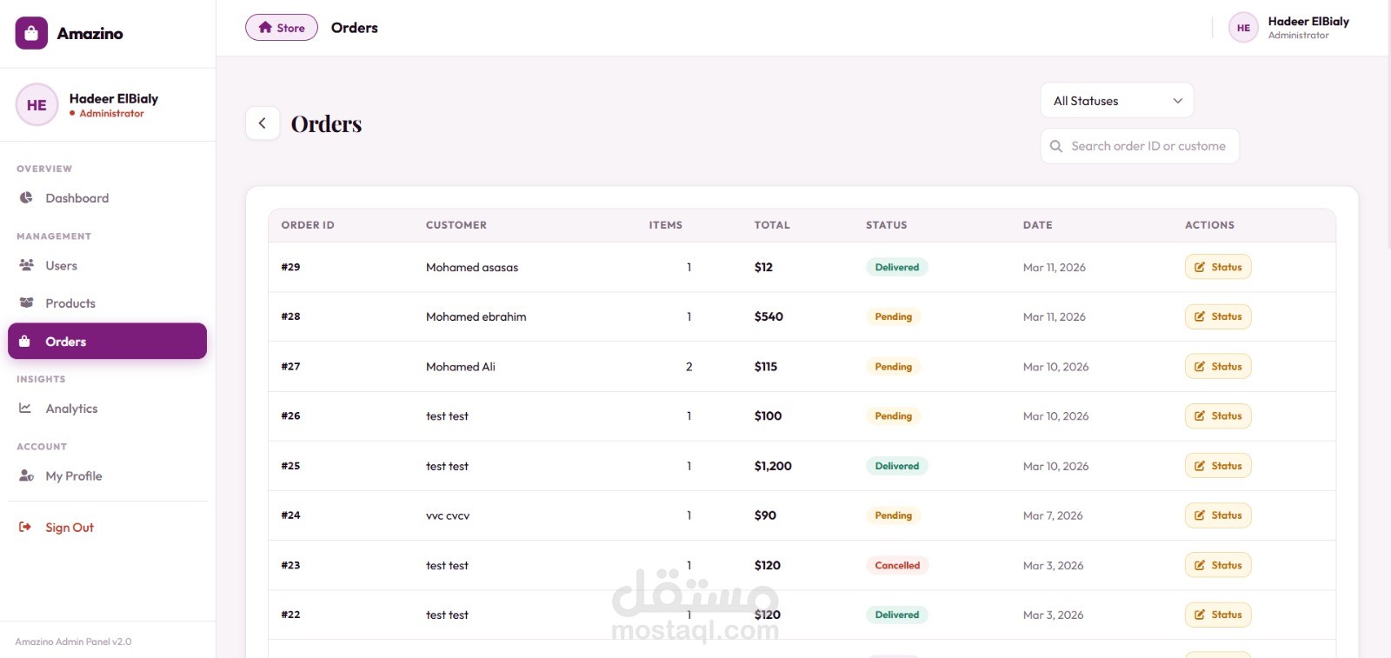Click the back arrow beside Orders heading
1391x658 pixels.
(x=263, y=123)
